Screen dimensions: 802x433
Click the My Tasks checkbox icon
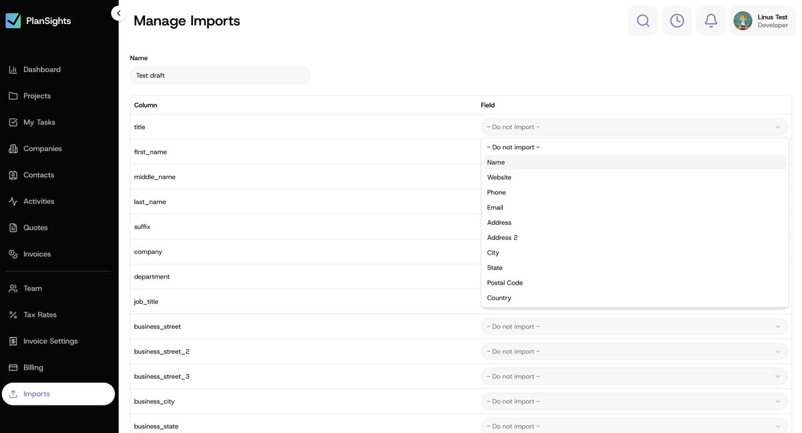[13, 122]
